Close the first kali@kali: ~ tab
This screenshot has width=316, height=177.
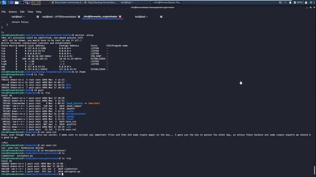click(x=38, y=17)
